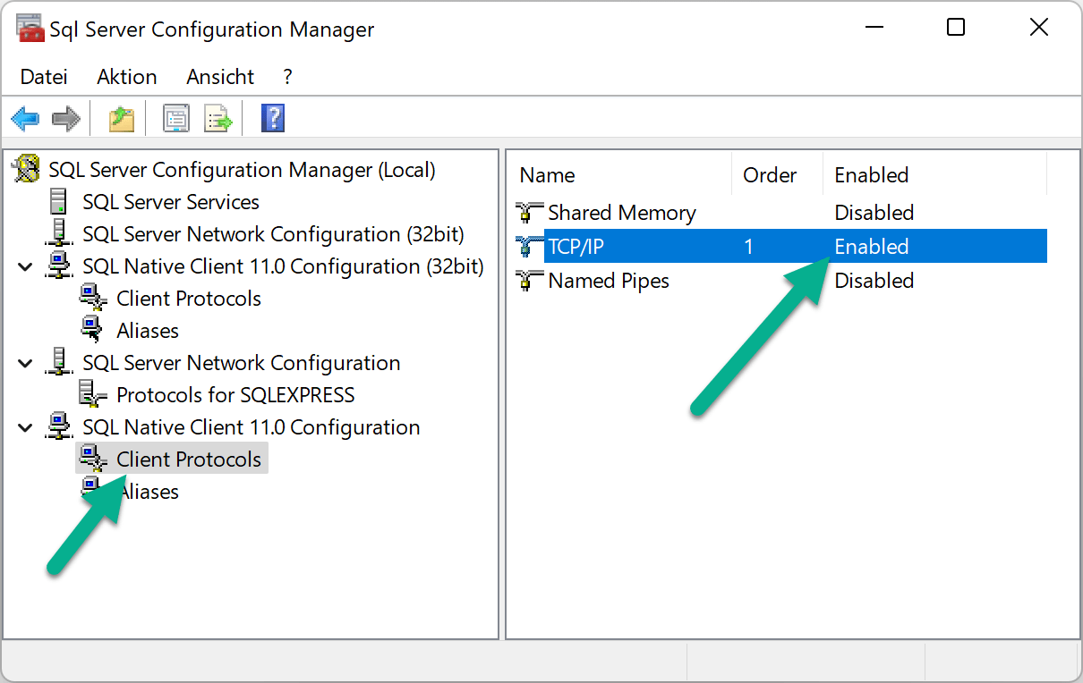Click the Disabled status of Named Pipes
This screenshot has width=1083, height=683.
(874, 281)
